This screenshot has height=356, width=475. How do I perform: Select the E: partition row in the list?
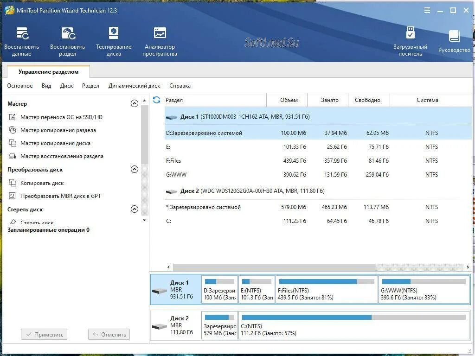[x=318, y=147]
